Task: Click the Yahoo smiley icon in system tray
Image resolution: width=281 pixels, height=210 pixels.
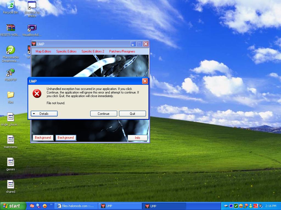Action: pyautogui.click(x=241, y=206)
